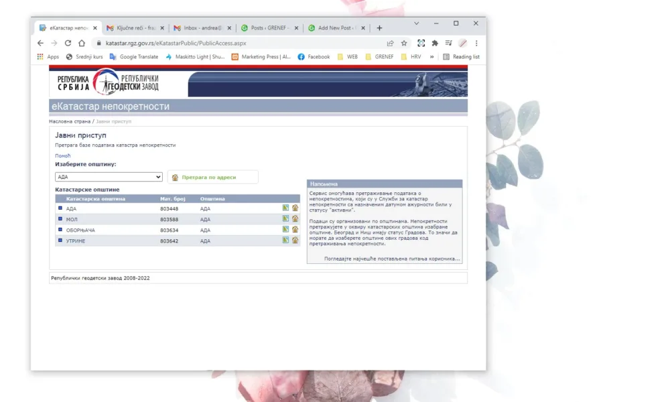Click the Катастарска општина column header
Viewport: 670px width, 402px height.
coord(96,198)
